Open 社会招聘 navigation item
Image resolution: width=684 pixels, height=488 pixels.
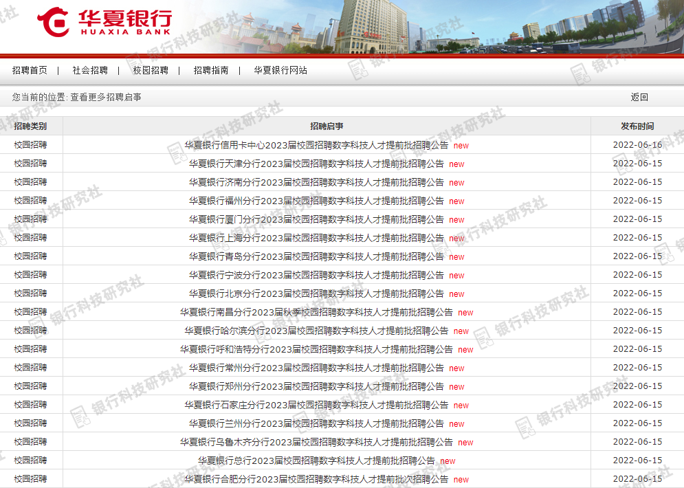click(x=90, y=70)
